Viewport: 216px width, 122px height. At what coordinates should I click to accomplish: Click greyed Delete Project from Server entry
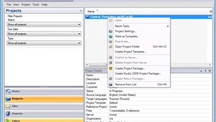(x=139, y=63)
